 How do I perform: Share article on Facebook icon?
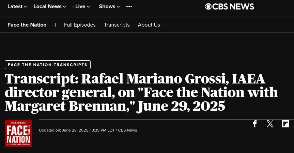254,124
